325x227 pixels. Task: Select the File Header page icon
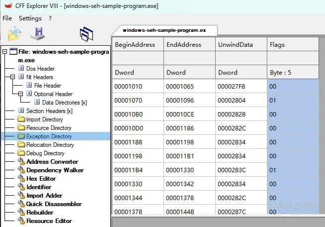click(x=29, y=85)
